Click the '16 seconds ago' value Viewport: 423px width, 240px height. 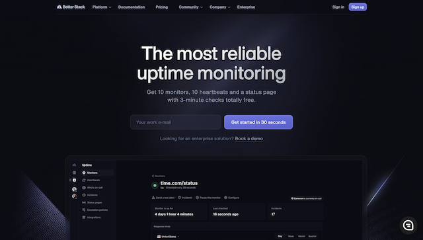click(x=225, y=214)
